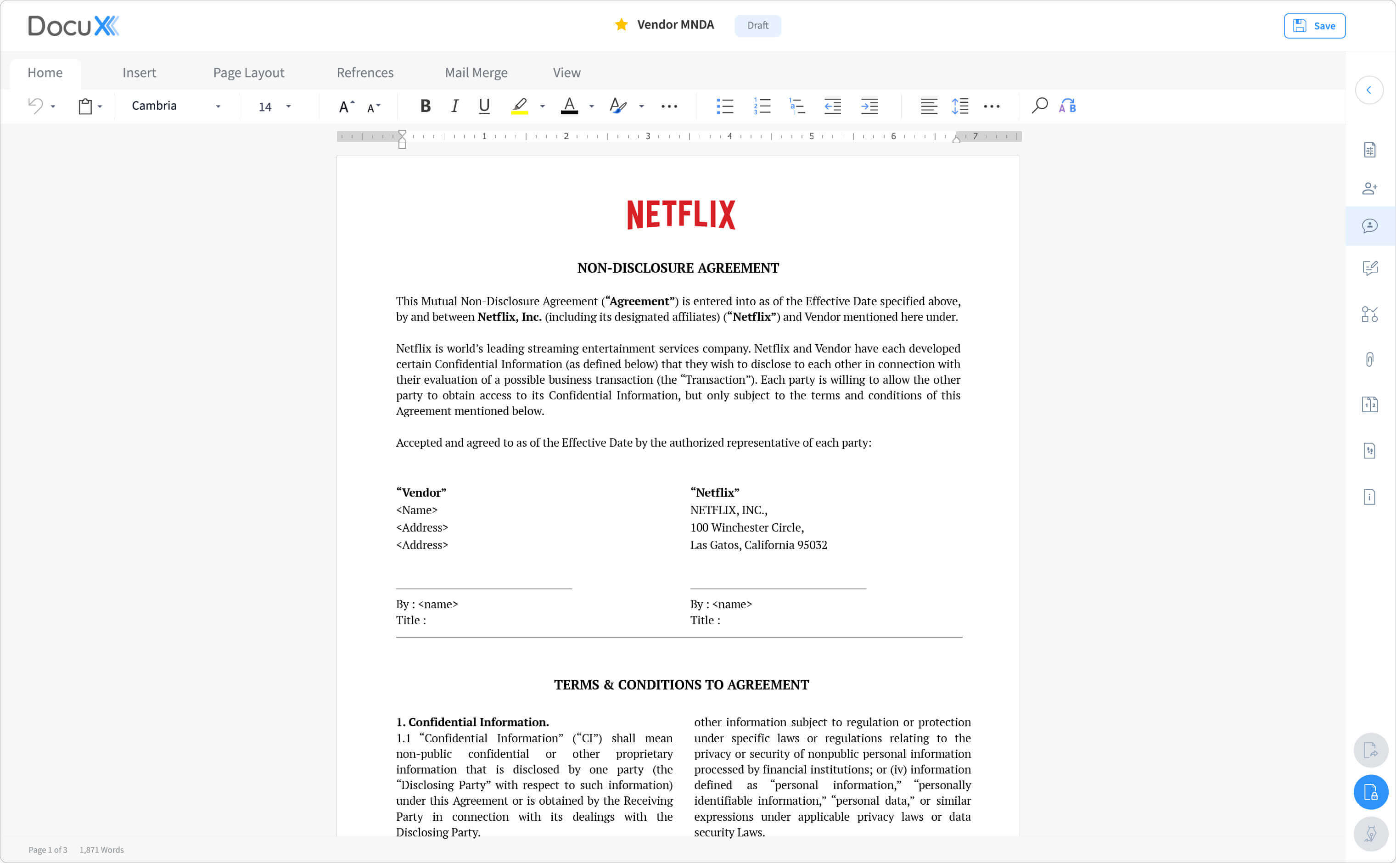1396x863 pixels.
Task: Expand the paste options dropdown arrow
Action: click(100, 107)
